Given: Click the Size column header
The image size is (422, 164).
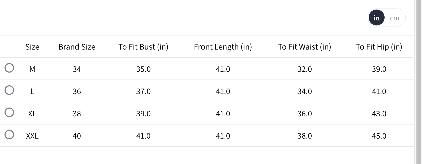Looking at the screenshot, I should pos(32,47).
